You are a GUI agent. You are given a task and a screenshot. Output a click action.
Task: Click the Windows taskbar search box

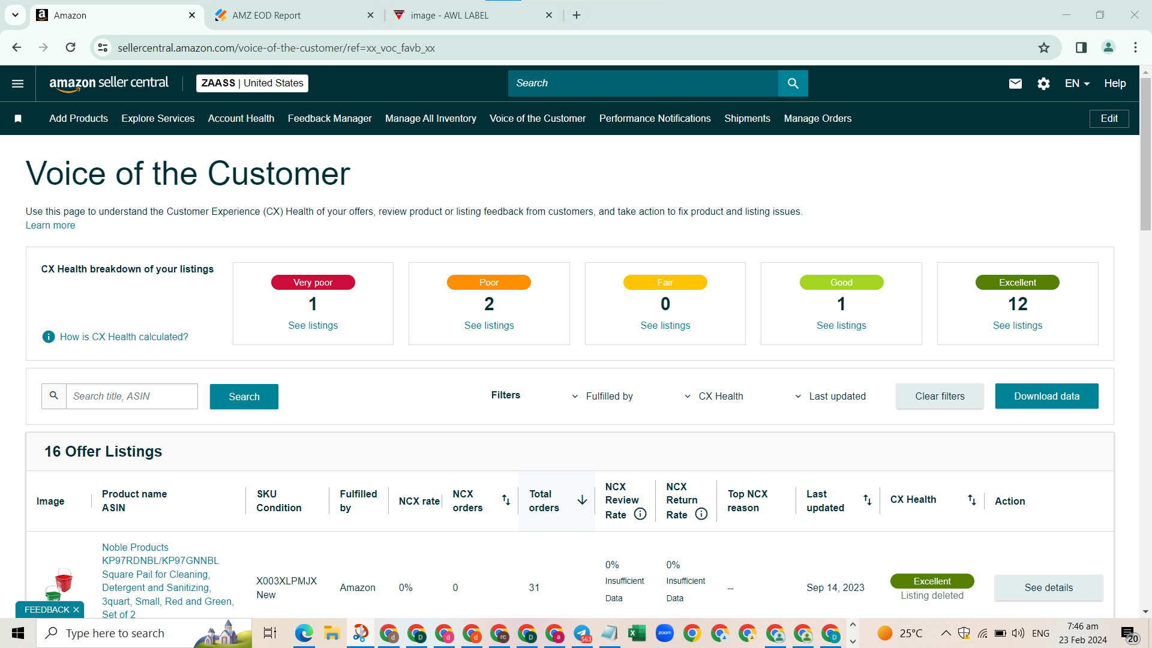(144, 633)
